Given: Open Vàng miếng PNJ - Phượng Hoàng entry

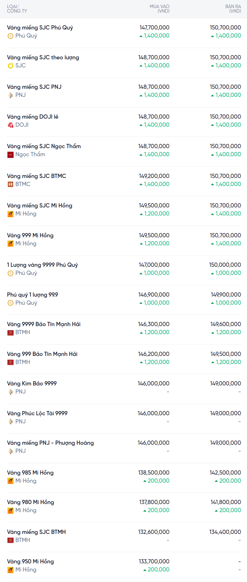Looking at the screenshot, I should tap(50, 443).
